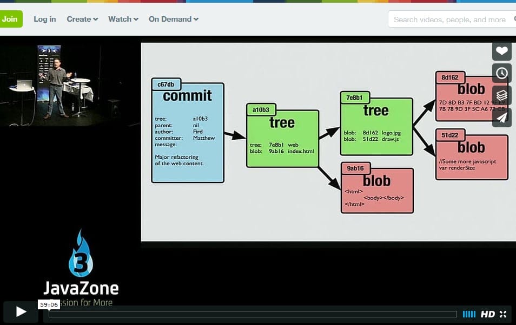Play the video with the play button
The width and height of the screenshot is (516, 325).
pos(20,311)
